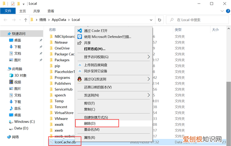Select the Tencent folder
This screenshot has height=146, width=231.
(61, 107)
